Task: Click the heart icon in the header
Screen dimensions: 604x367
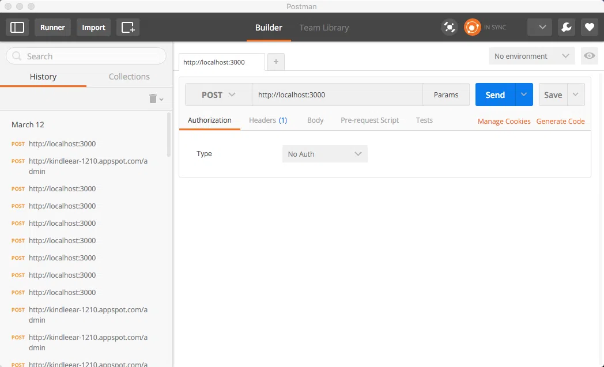Action: (589, 27)
